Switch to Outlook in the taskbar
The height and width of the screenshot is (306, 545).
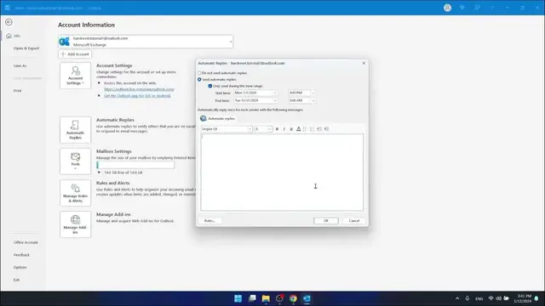click(307, 298)
